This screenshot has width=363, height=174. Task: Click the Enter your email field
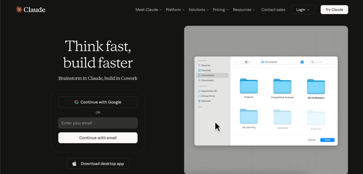point(98,123)
